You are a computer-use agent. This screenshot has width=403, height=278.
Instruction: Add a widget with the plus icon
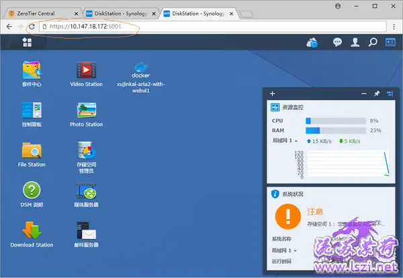click(x=273, y=94)
